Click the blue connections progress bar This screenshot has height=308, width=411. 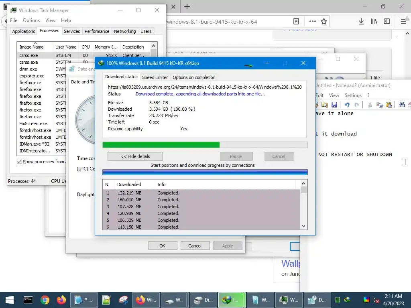pyautogui.click(x=205, y=172)
